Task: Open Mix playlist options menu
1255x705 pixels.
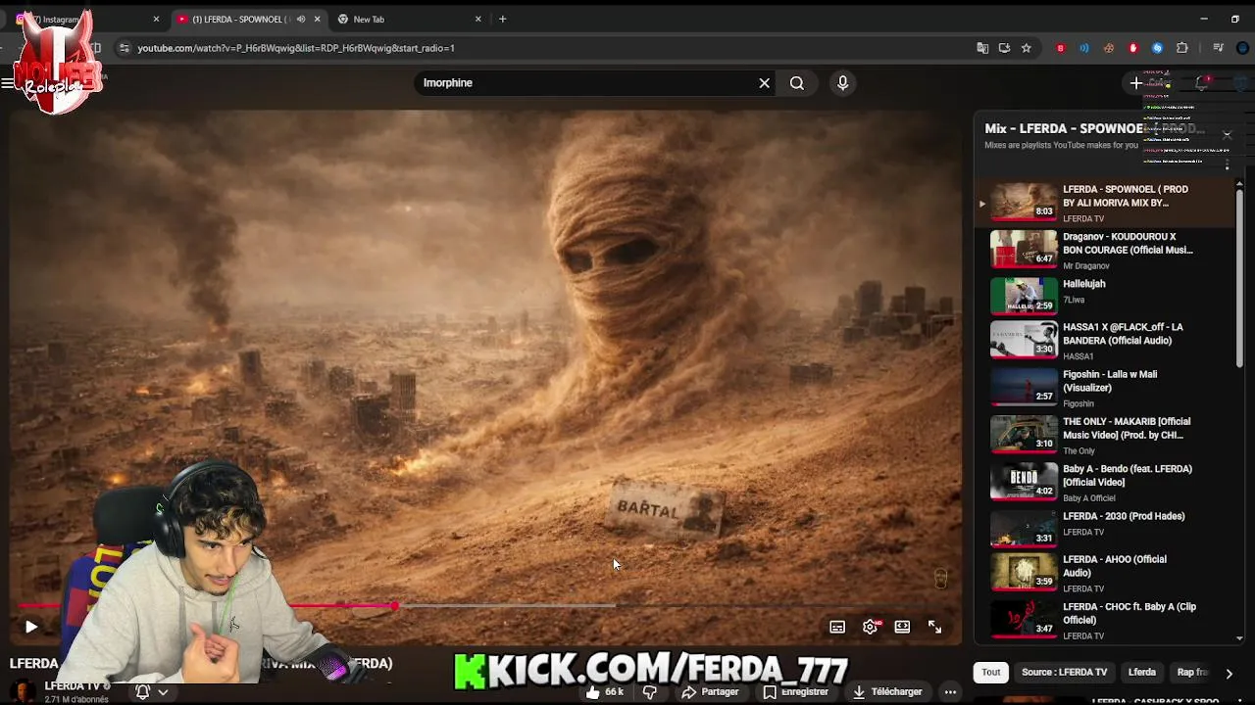Action: coord(1227,164)
